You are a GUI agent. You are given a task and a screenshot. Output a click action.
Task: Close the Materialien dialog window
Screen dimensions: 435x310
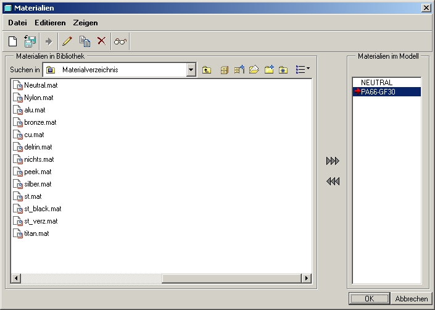[426, 8]
